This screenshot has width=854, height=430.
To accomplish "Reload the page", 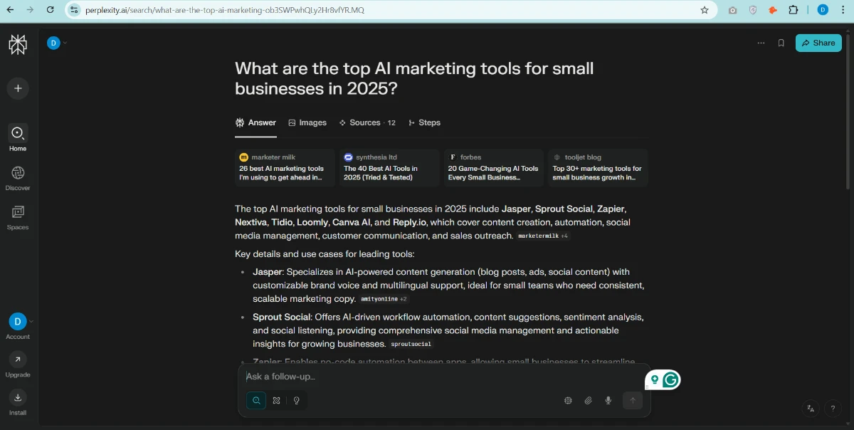I will pyautogui.click(x=50, y=10).
